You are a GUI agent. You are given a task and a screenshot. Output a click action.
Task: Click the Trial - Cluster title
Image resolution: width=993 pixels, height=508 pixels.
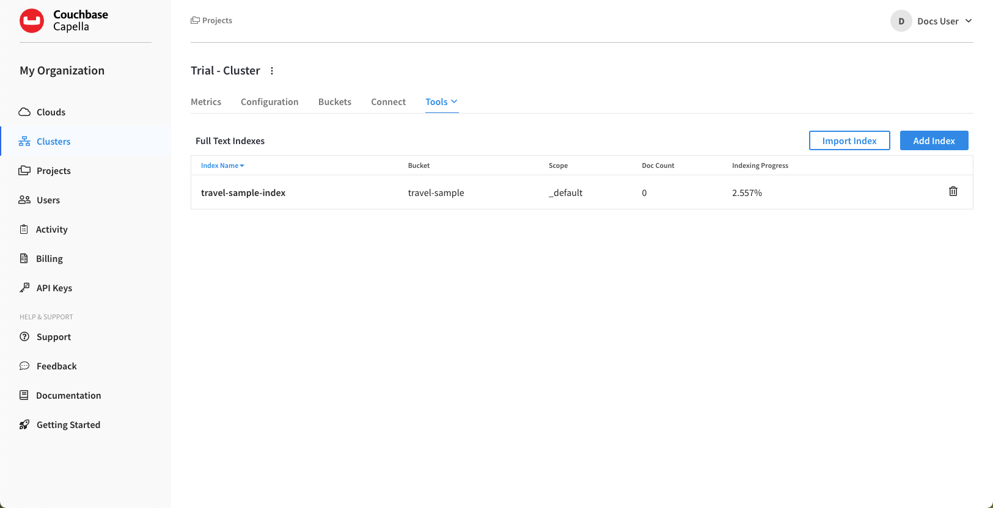[225, 70]
